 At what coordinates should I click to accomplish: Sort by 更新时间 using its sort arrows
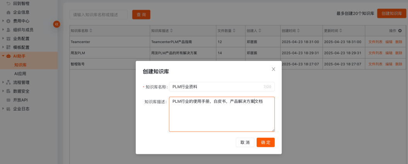pos(341,31)
